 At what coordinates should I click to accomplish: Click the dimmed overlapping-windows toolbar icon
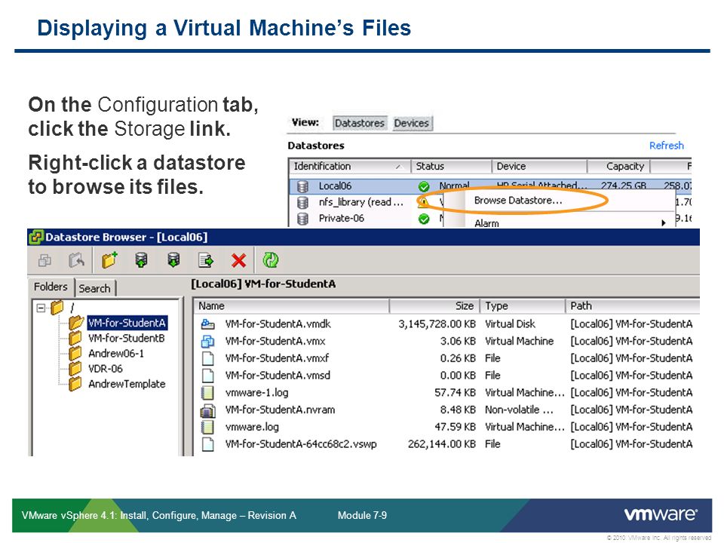(44, 260)
